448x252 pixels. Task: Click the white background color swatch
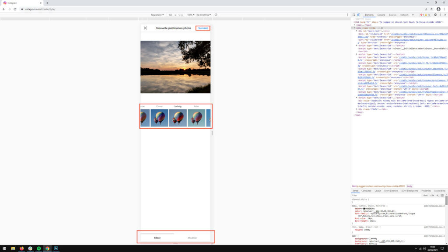pos(370,238)
